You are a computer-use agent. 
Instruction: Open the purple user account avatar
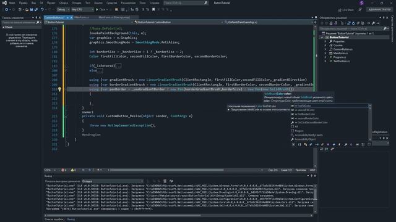361,2
